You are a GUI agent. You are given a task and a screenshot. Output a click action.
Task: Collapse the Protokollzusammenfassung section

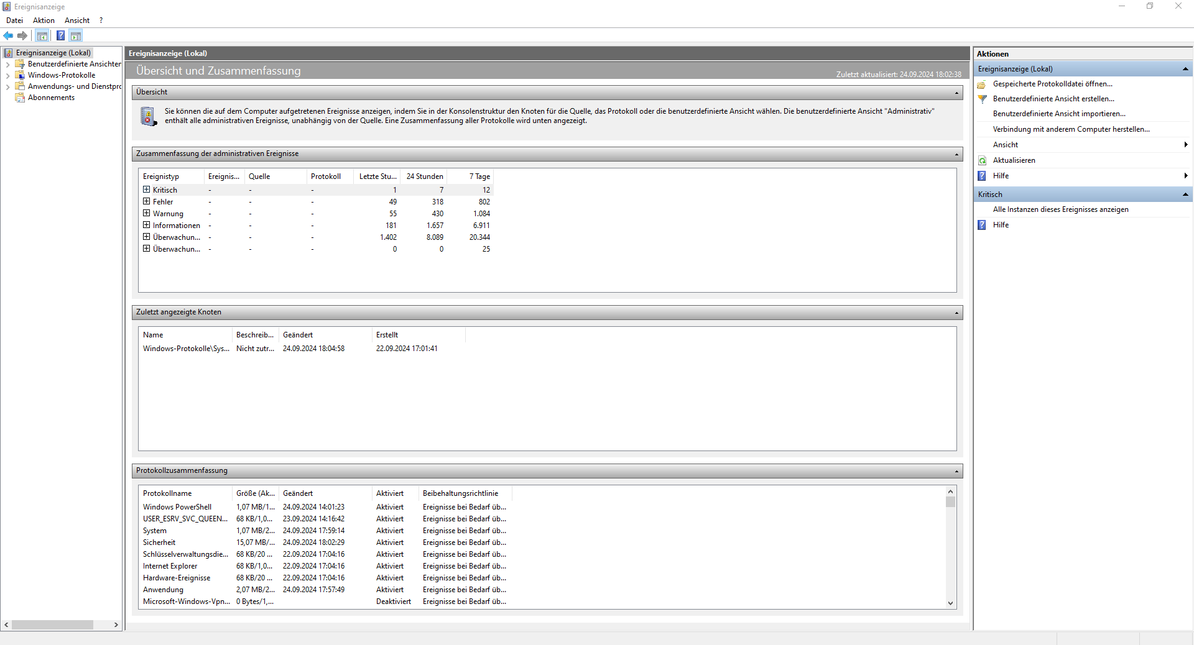pos(956,471)
